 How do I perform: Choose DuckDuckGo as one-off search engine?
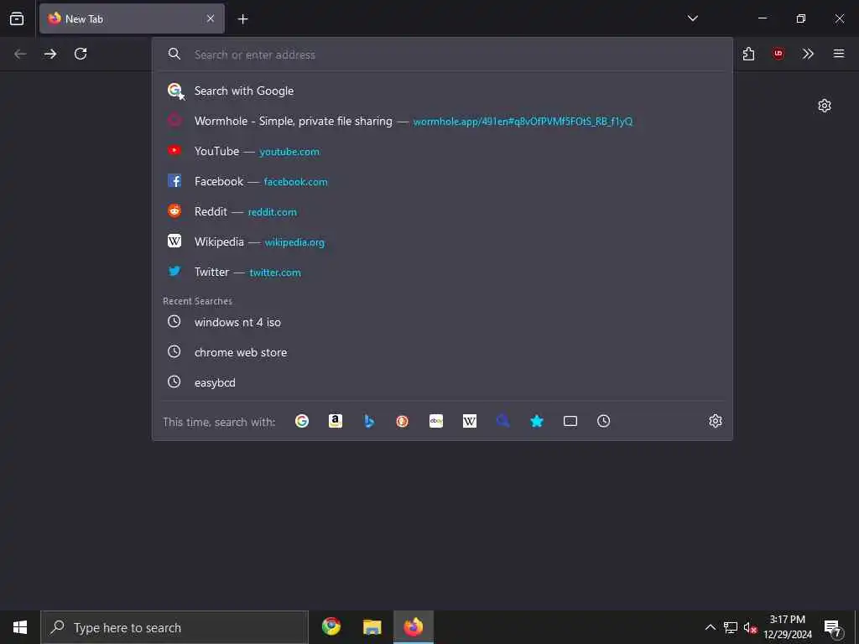(x=402, y=421)
